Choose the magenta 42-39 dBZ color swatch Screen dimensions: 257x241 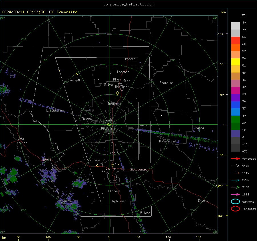pos(235,91)
